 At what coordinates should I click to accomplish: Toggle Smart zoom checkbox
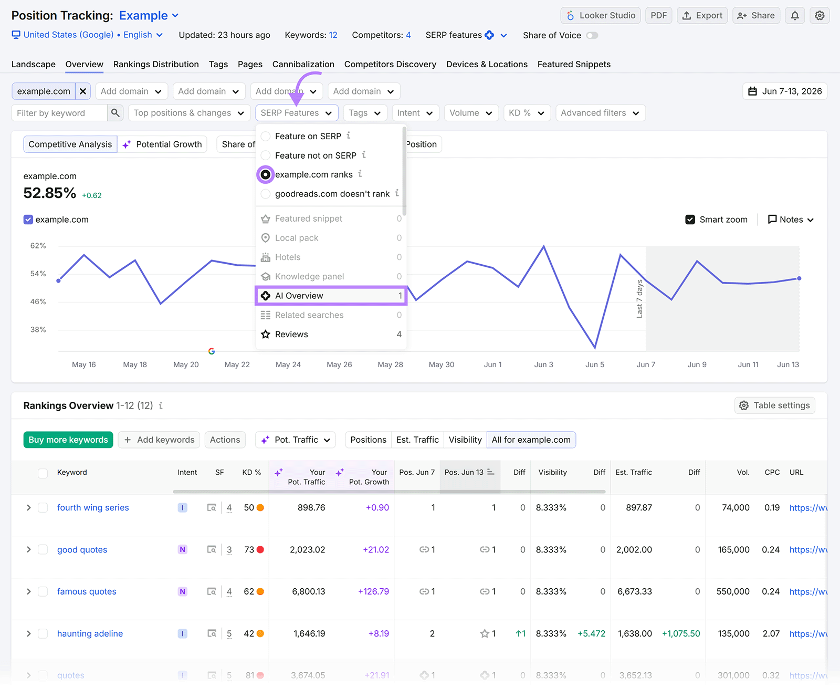tap(690, 220)
